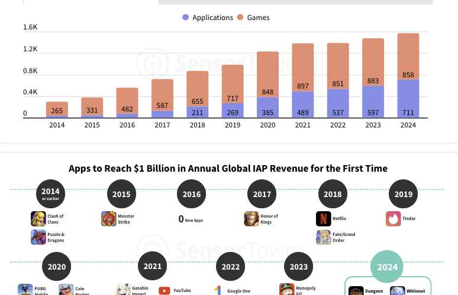The width and height of the screenshot is (458, 295).
Task: Click the 'Netflix' label
Action: (x=340, y=218)
